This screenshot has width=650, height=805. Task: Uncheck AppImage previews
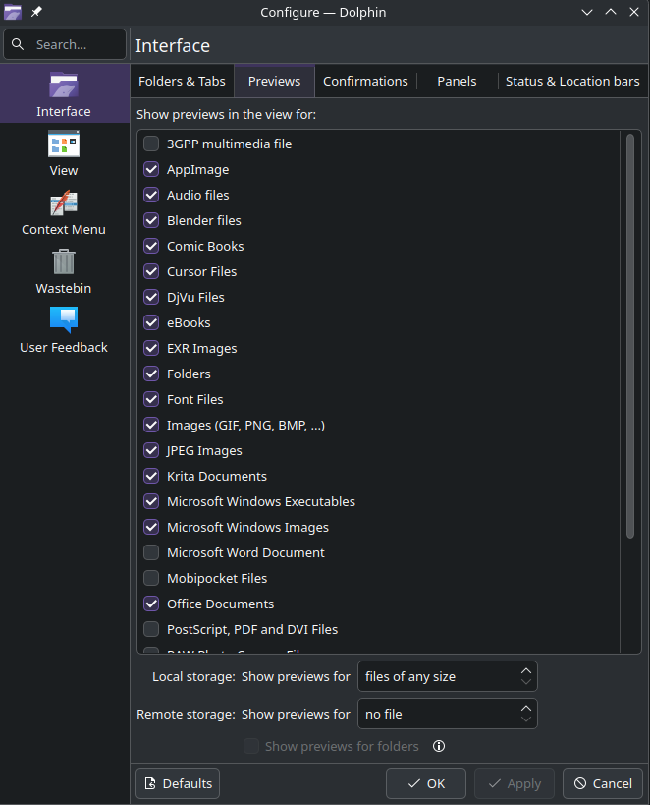tap(151, 169)
